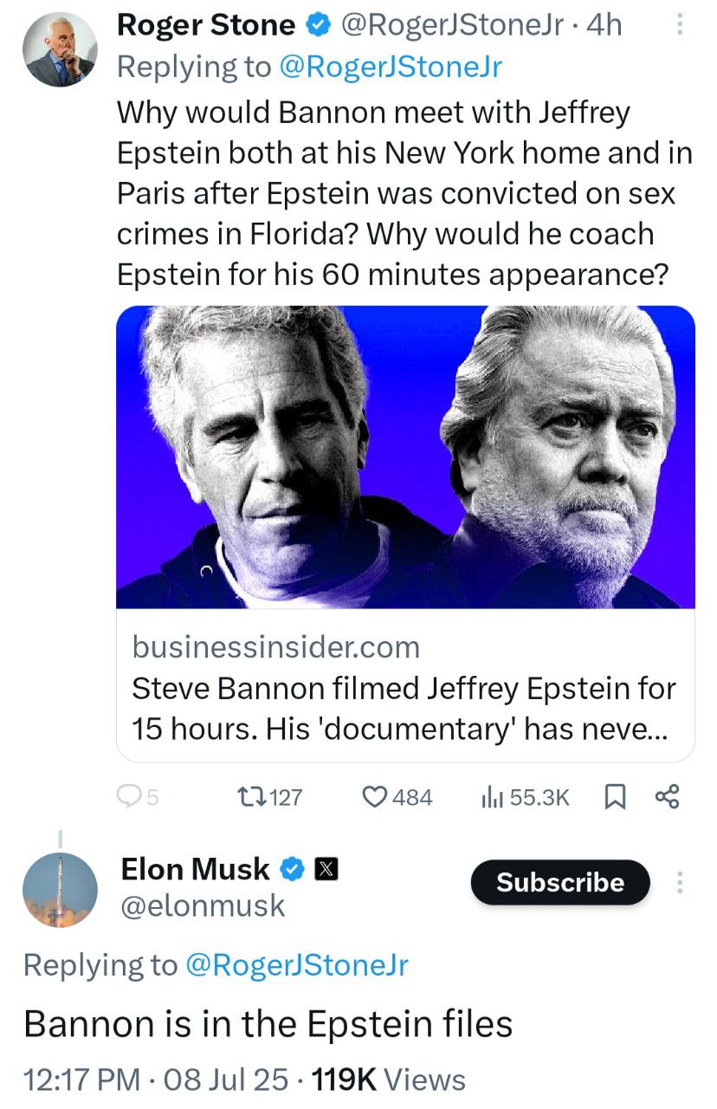Open @RogerJStoneJr link in Elon's reply
Viewport: 717px width, 1109px height.
[297, 965]
